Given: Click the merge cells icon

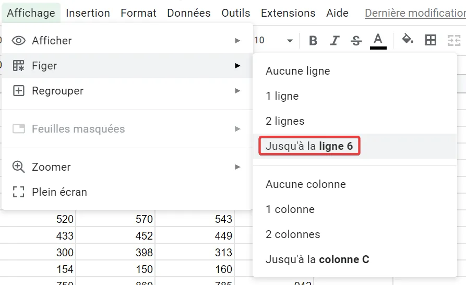Looking at the screenshot, I should pos(454,40).
